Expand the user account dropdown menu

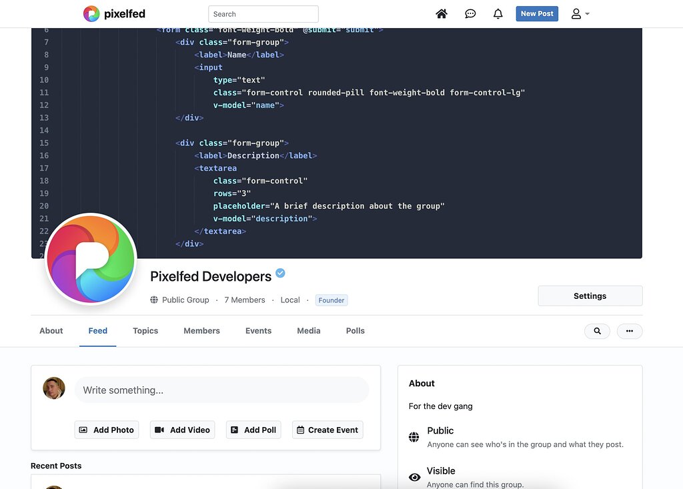coord(580,14)
